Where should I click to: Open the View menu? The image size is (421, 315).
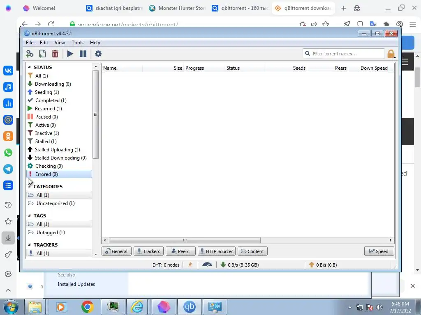coord(60,43)
